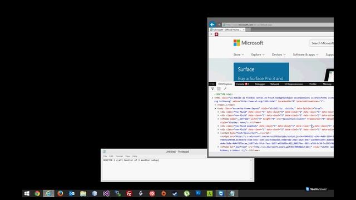Activate the Select element tool in DOM Explorer
The image size is (356, 200).
coord(212,89)
